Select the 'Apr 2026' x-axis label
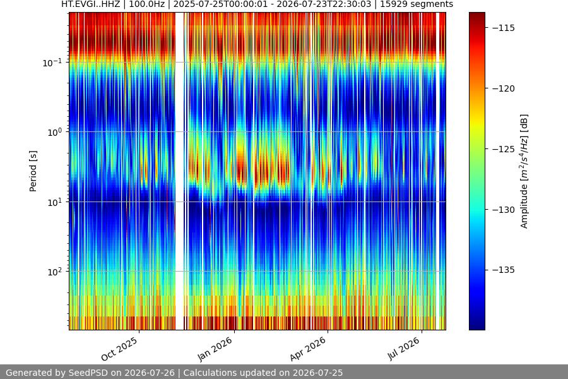Image resolution: width=568 pixels, height=379 pixels. 308,349
